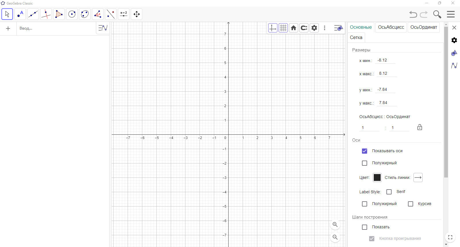Select the Slider a=2 tool
Screen dimensions: 460x247
coord(124,14)
